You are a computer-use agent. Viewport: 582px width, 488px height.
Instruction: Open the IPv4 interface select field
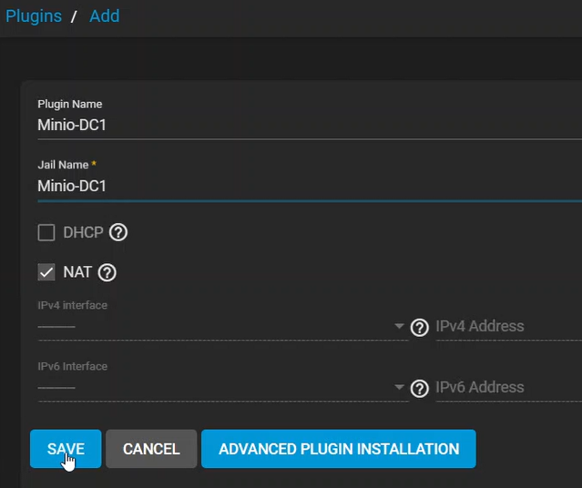coord(209,327)
